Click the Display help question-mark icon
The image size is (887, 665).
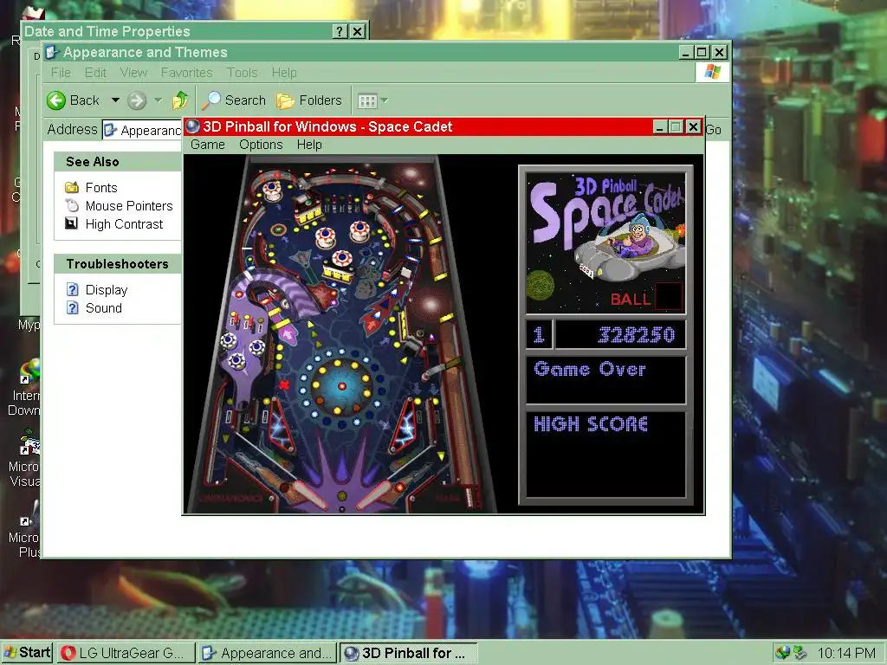(x=73, y=289)
